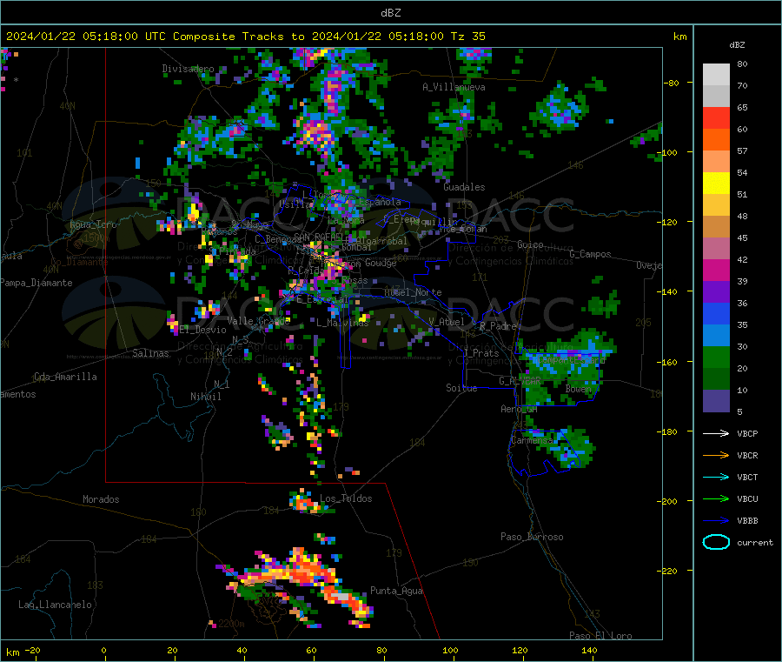Click the 'G_Campos' map label
Viewport: 782px width, 662px height.
coord(591,254)
